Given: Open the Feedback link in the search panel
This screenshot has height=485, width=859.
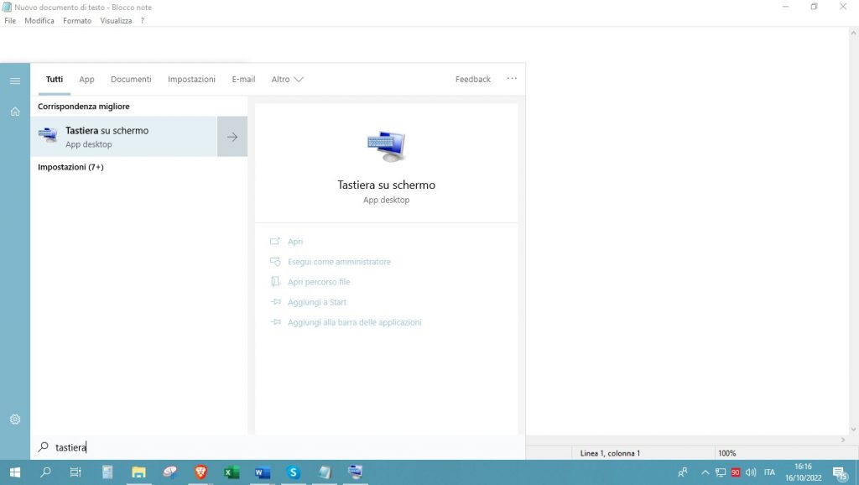Looking at the screenshot, I should 472,80.
